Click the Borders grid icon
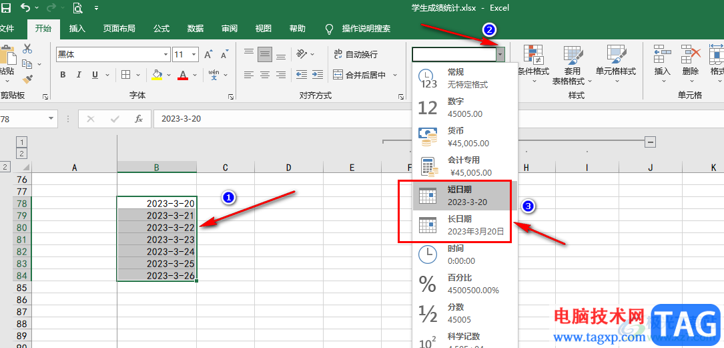This screenshot has width=724, height=348. pyautogui.click(x=125, y=75)
